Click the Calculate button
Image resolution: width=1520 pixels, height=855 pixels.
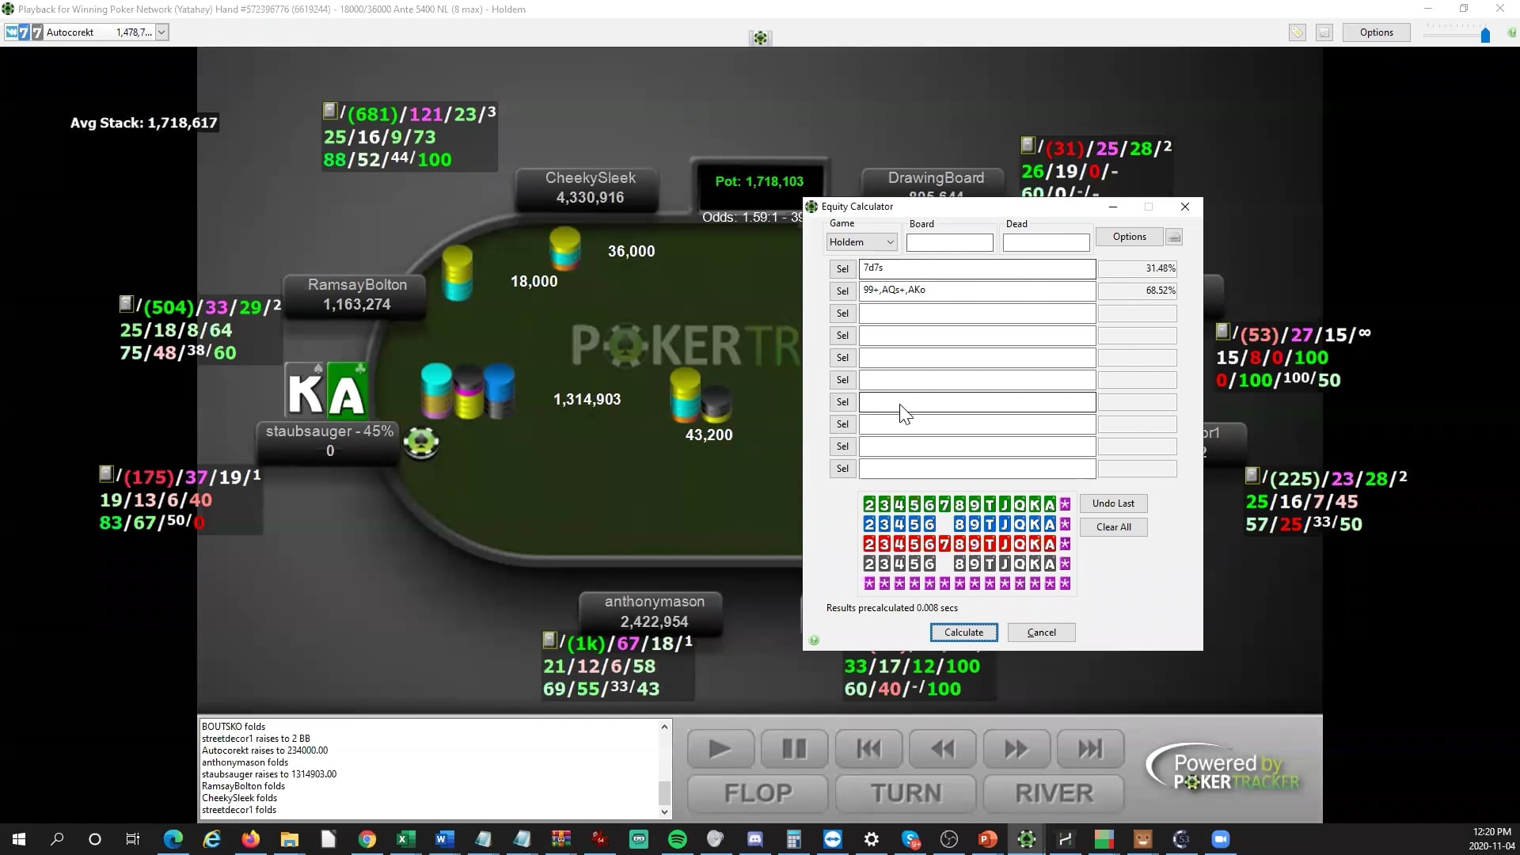963,632
